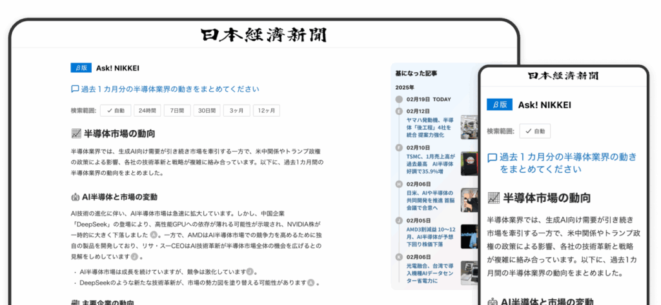Image resolution: width=661 pixels, height=305 pixels.
Task: Click timeline marker F for 02月10日
Action: pos(399,148)
